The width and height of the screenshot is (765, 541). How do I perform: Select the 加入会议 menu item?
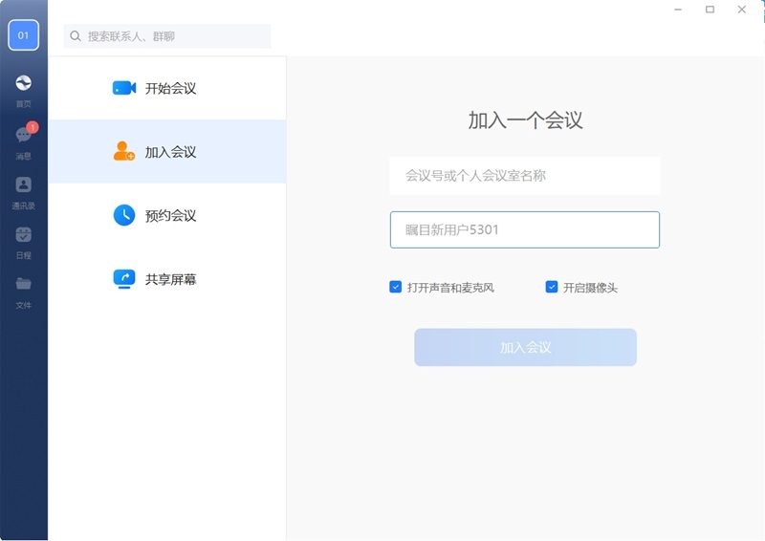click(x=167, y=152)
